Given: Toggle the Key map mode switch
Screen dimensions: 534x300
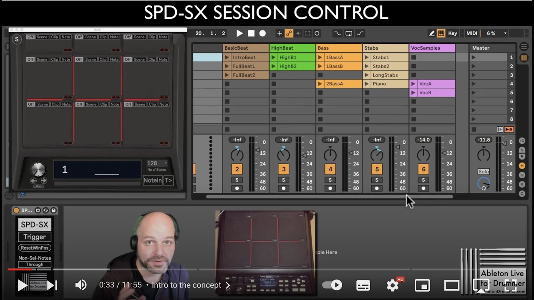Looking at the screenshot, I should coord(453,33).
